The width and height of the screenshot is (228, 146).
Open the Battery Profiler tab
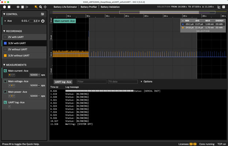(x=88, y=7)
